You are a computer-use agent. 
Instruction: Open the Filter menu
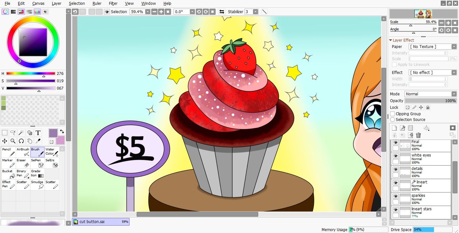pos(113,4)
